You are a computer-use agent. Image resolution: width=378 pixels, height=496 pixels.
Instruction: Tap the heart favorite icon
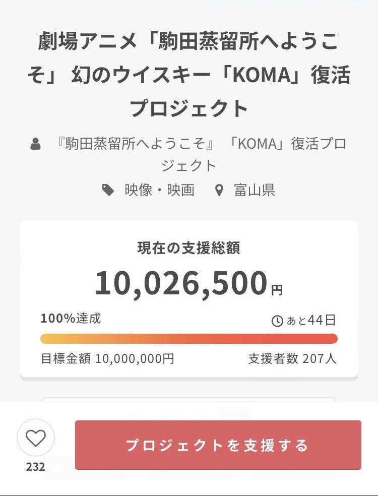click(x=35, y=438)
